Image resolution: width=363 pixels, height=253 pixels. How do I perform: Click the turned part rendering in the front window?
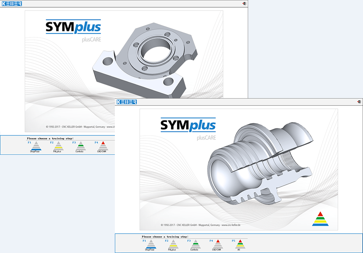coord(260,163)
